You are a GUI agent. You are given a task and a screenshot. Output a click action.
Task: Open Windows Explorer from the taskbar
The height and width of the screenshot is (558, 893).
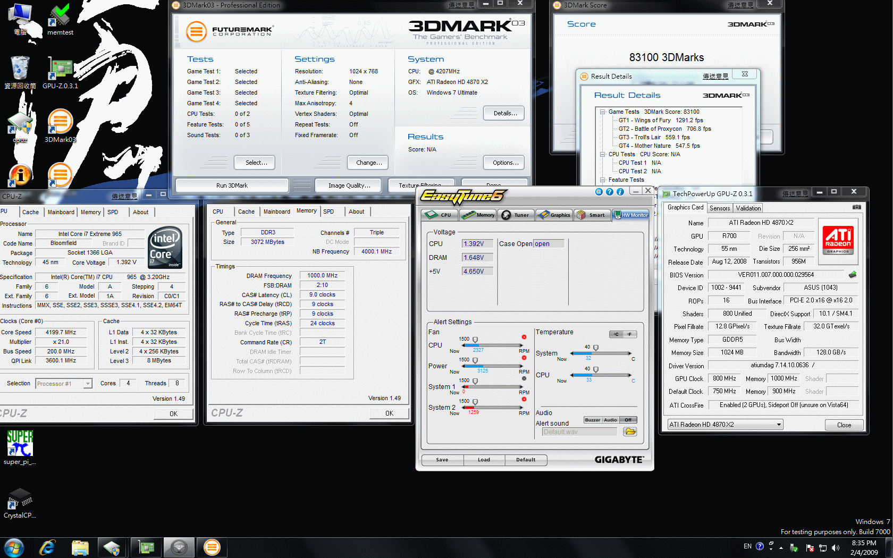pos(80,547)
